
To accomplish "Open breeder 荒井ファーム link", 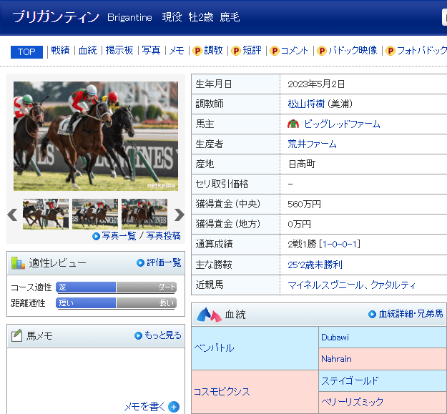I will [312, 144].
